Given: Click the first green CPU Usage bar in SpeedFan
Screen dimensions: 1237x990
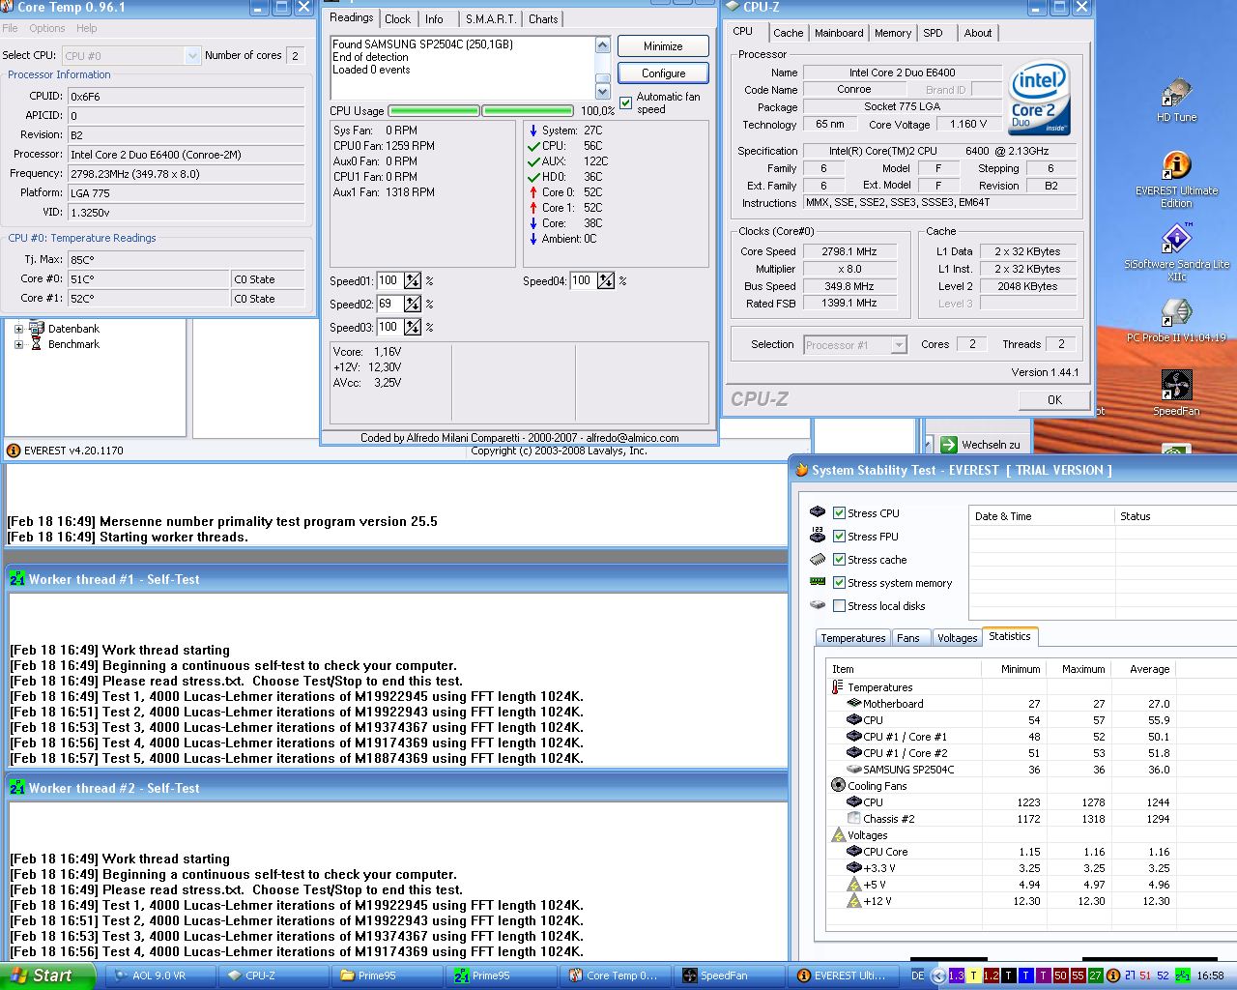Looking at the screenshot, I should pos(433,110).
